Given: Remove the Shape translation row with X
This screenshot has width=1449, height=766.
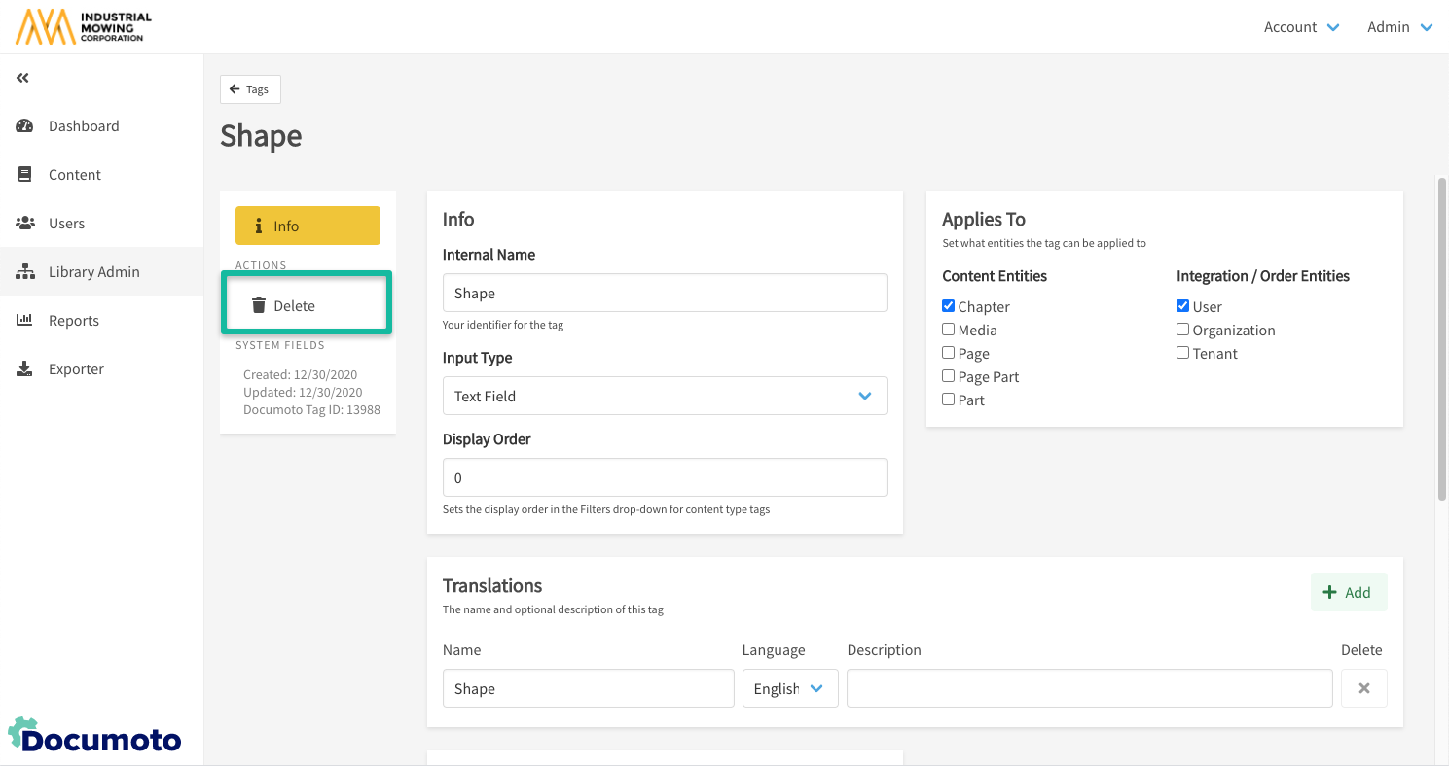Looking at the screenshot, I should pyautogui.click(x=1363, y=688).
